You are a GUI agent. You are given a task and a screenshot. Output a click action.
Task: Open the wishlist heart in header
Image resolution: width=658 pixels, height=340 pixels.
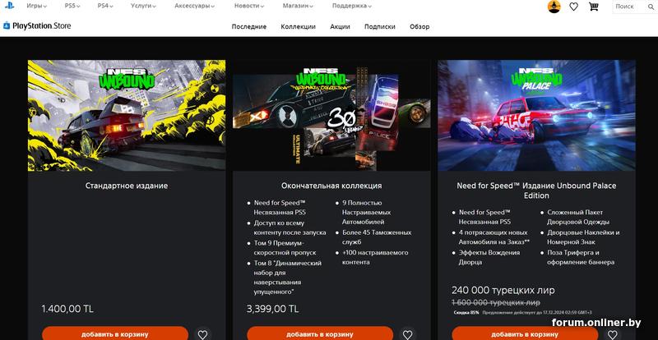[x=573, y=7]
